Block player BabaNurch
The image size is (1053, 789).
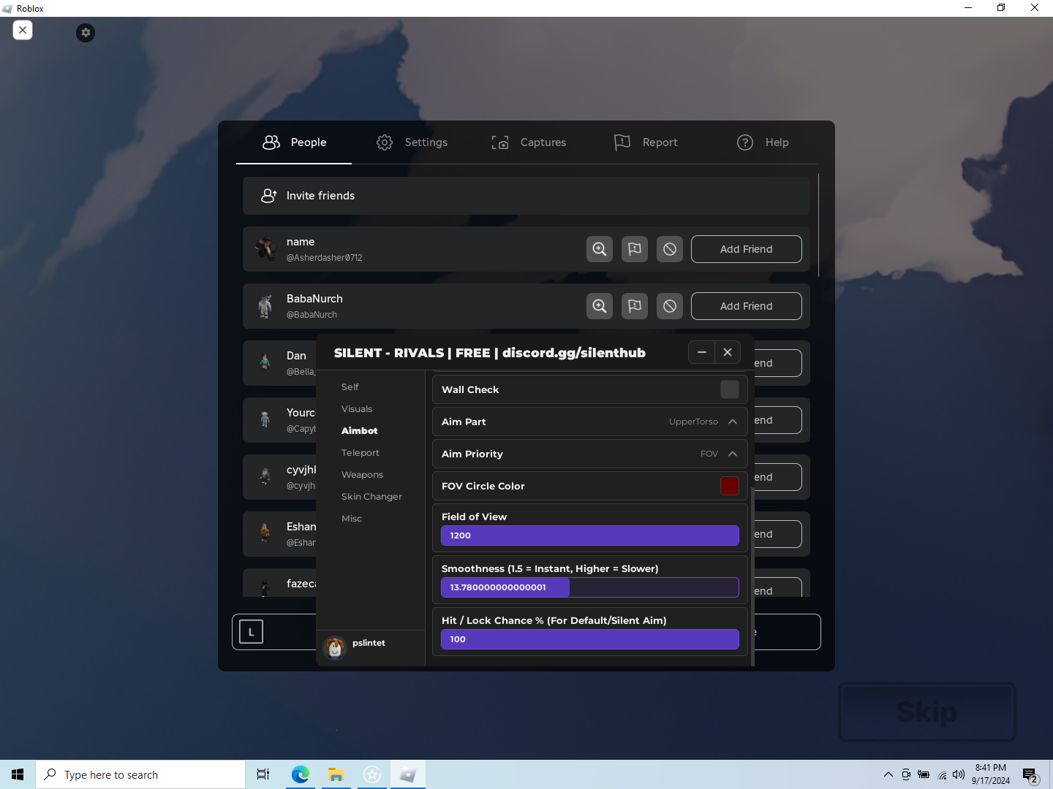coord(670,306)
